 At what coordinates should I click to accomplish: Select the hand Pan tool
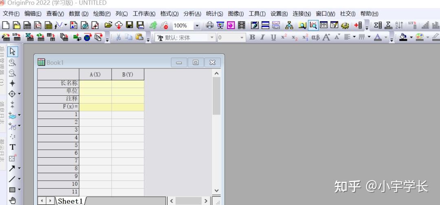[x=12, y=201]
